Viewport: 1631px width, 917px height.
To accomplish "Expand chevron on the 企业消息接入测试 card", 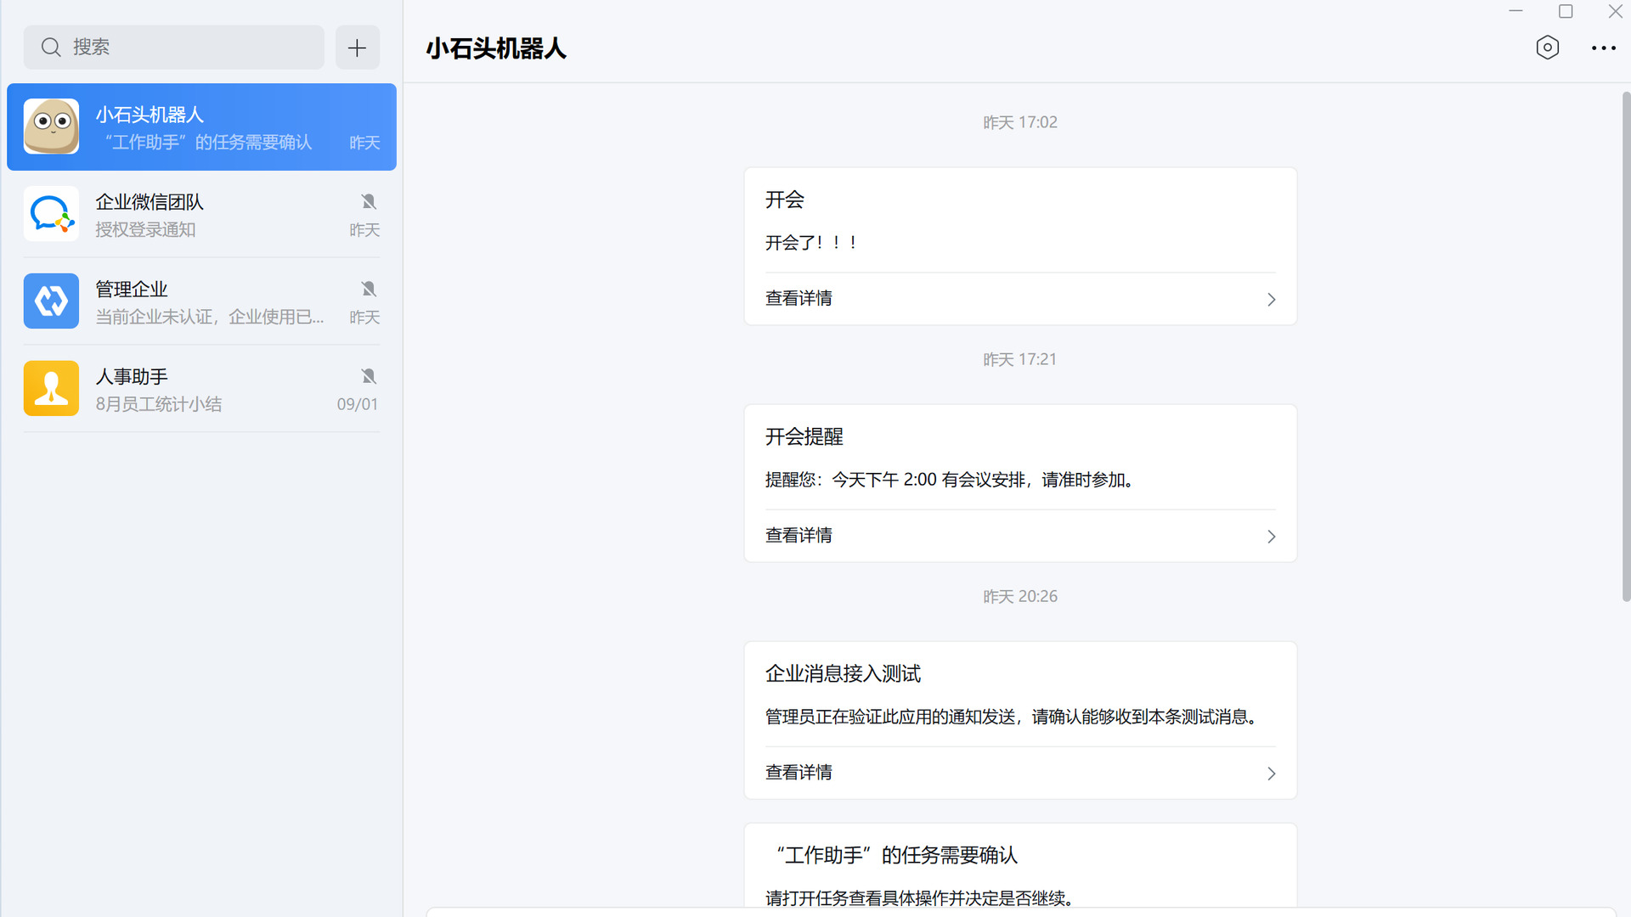I will [1271, 774].
